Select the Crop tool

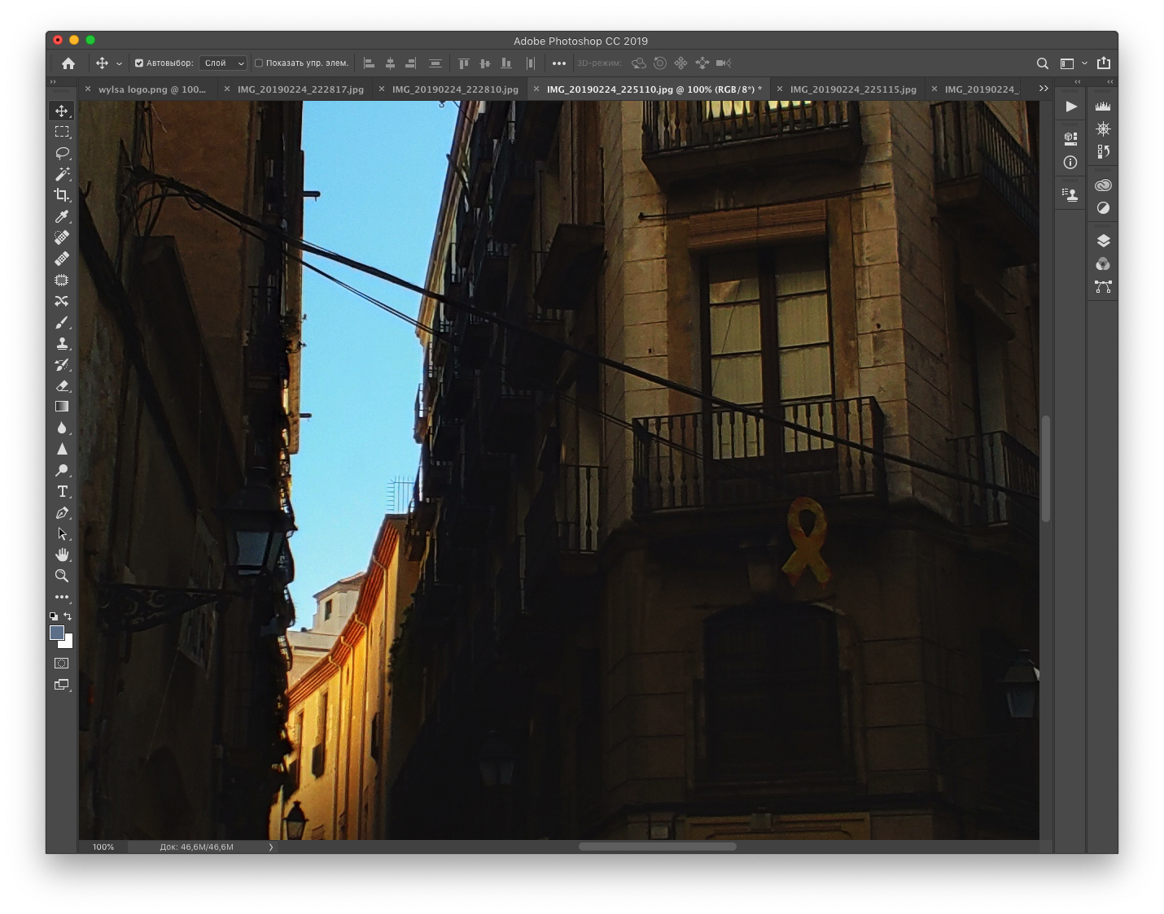[62, 195]
